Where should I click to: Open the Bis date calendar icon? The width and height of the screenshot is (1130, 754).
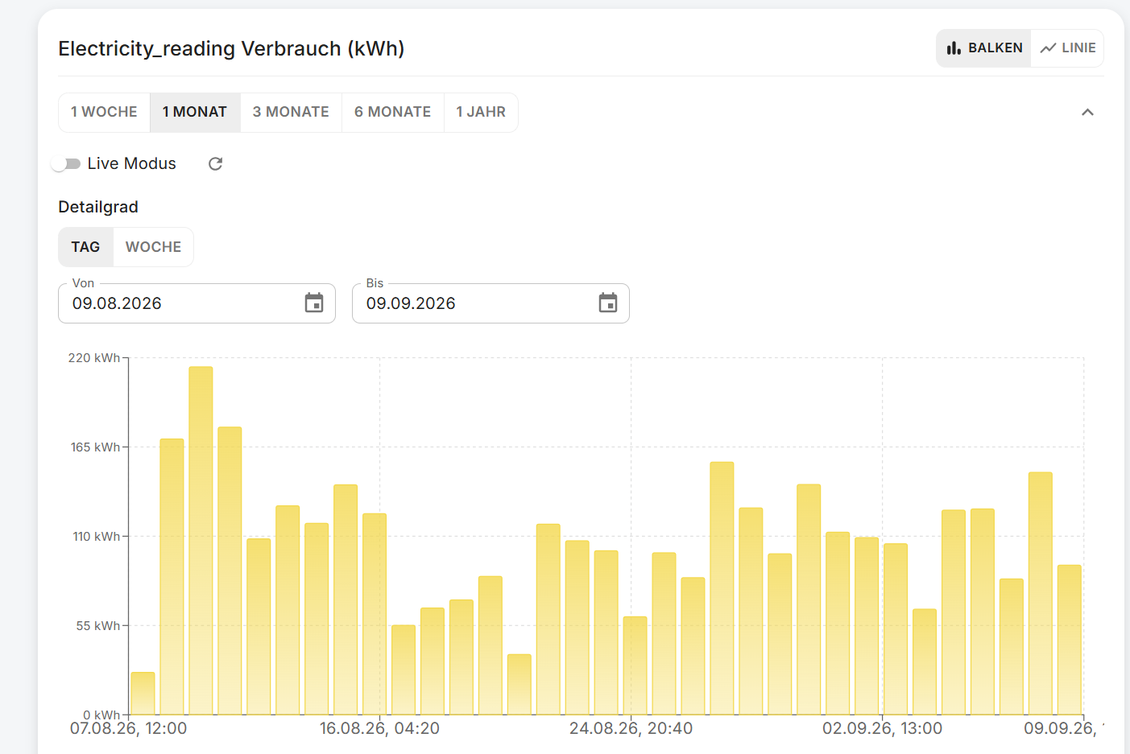(608, 303)
